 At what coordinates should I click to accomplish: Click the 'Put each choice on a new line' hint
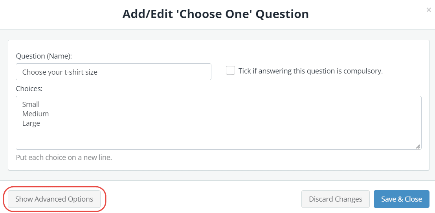(64, 158)
